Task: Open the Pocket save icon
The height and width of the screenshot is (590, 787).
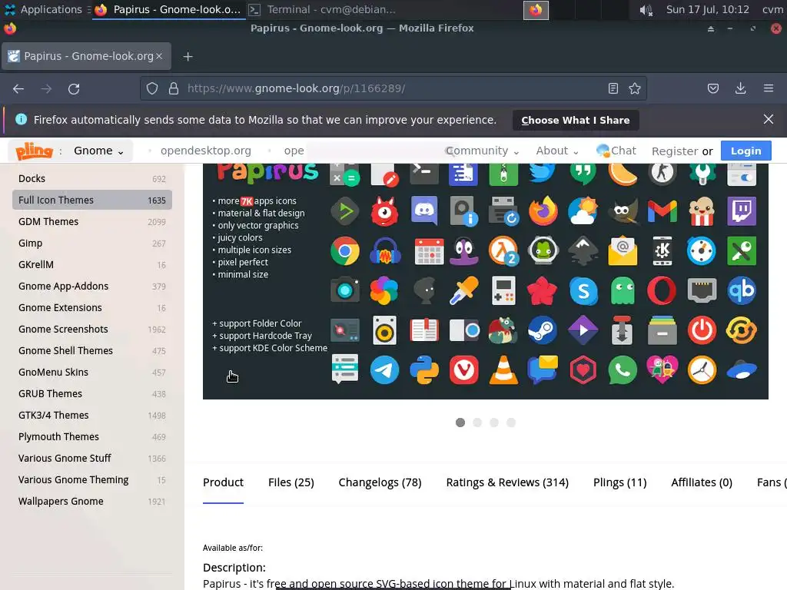Action: 712,89
